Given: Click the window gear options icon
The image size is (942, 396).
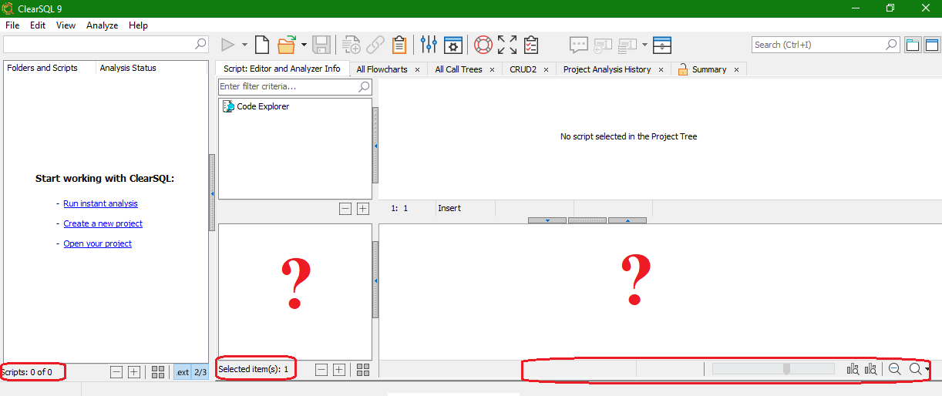Looking at the screenshot, I should point(453,45).
